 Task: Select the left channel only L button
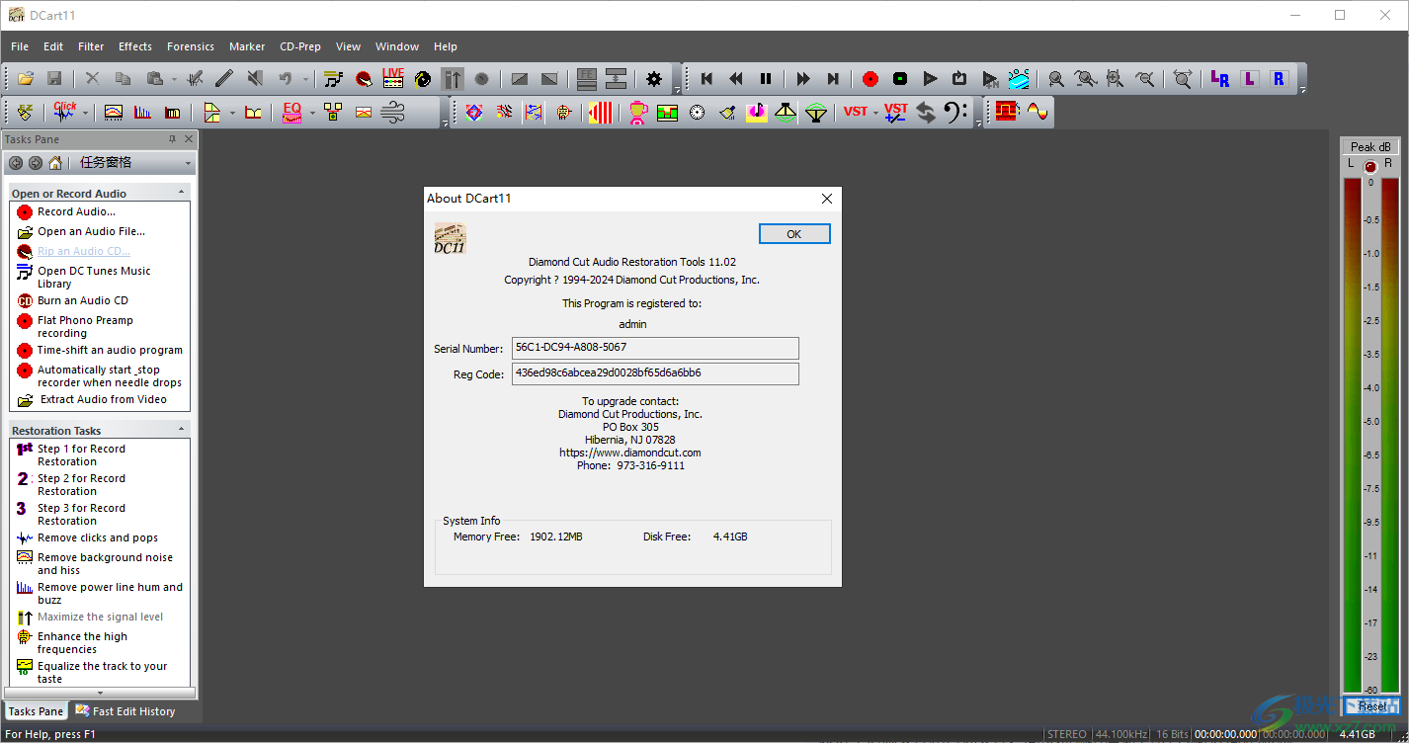[1250, 79]
